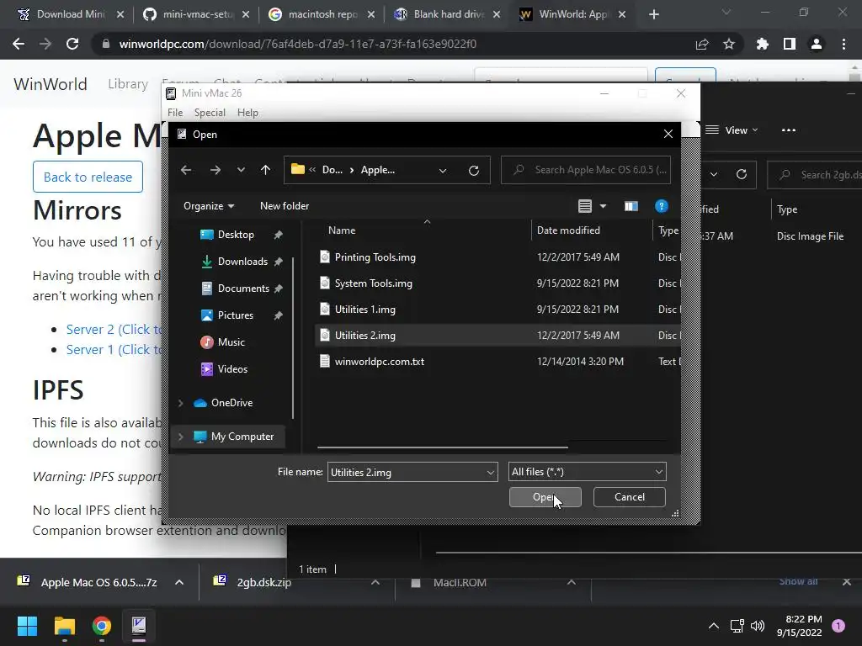Image resolution: width=862 pixels, height=646 pixels.
Task: Open the All files type filter dropdown
Action: 587,472
